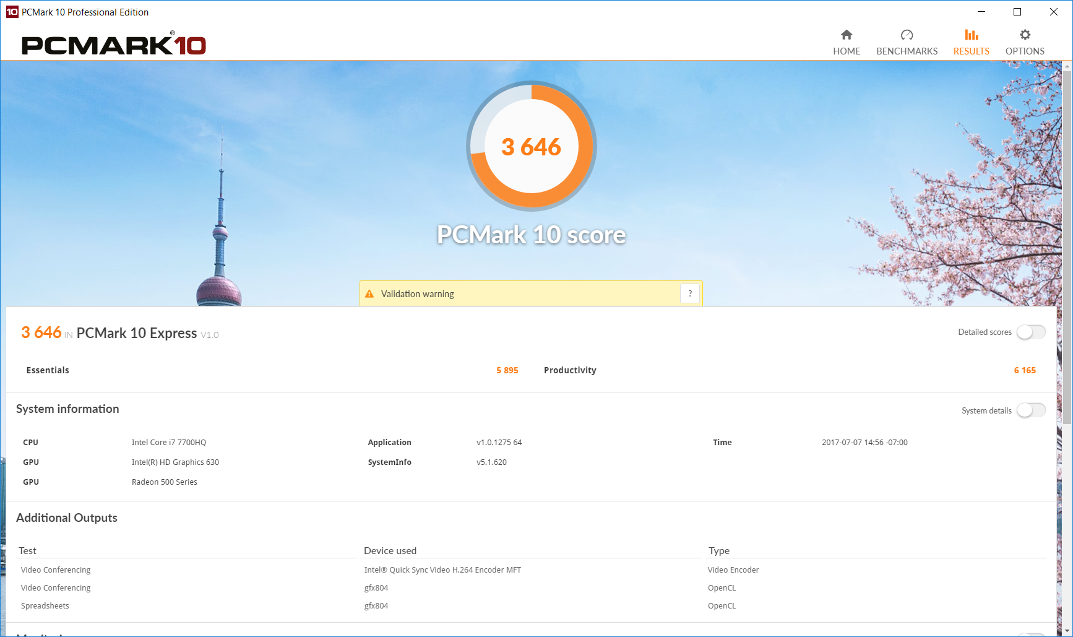
Task: Select the Productivity score label
Action: (x=570, y=370)
